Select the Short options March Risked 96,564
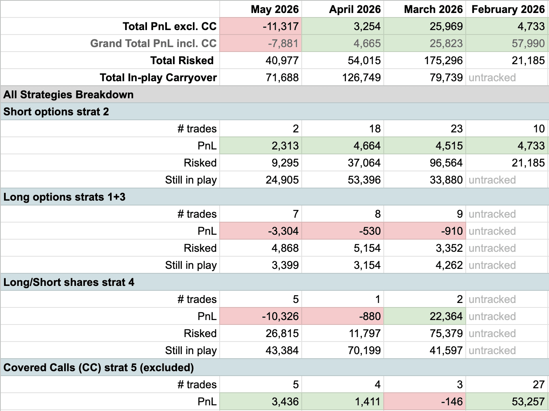 pyautogui.click(x=425, y=162)
